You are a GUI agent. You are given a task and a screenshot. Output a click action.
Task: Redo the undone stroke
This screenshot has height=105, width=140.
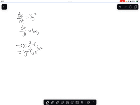(x=125, y=7)
